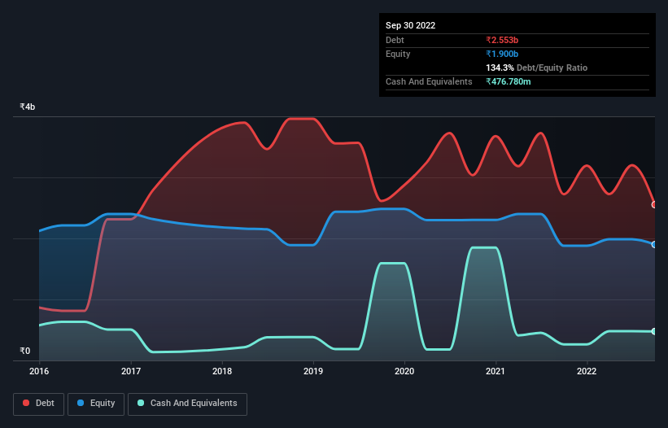This screenshot has height=428, width=668.
Task: Select the 2018 x-axis label
Action: (222, 371)
